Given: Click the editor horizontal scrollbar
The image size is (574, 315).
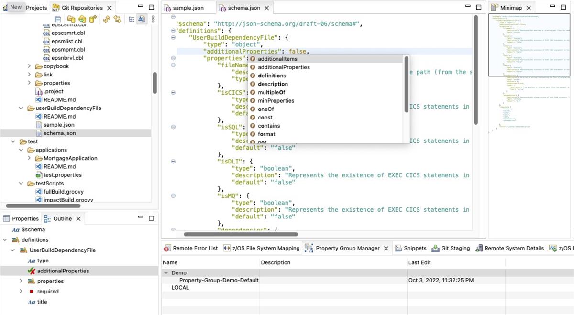Looking at the screenshot, I should click(x=241, y=234).
